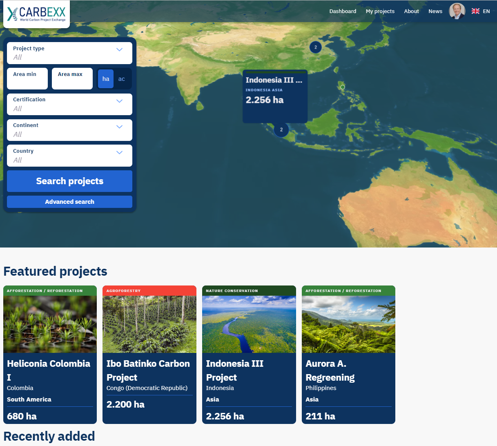This screenshot has width=497, height=446.
Task: Switch area unit to ha
Action: click(x=106, y=79)
